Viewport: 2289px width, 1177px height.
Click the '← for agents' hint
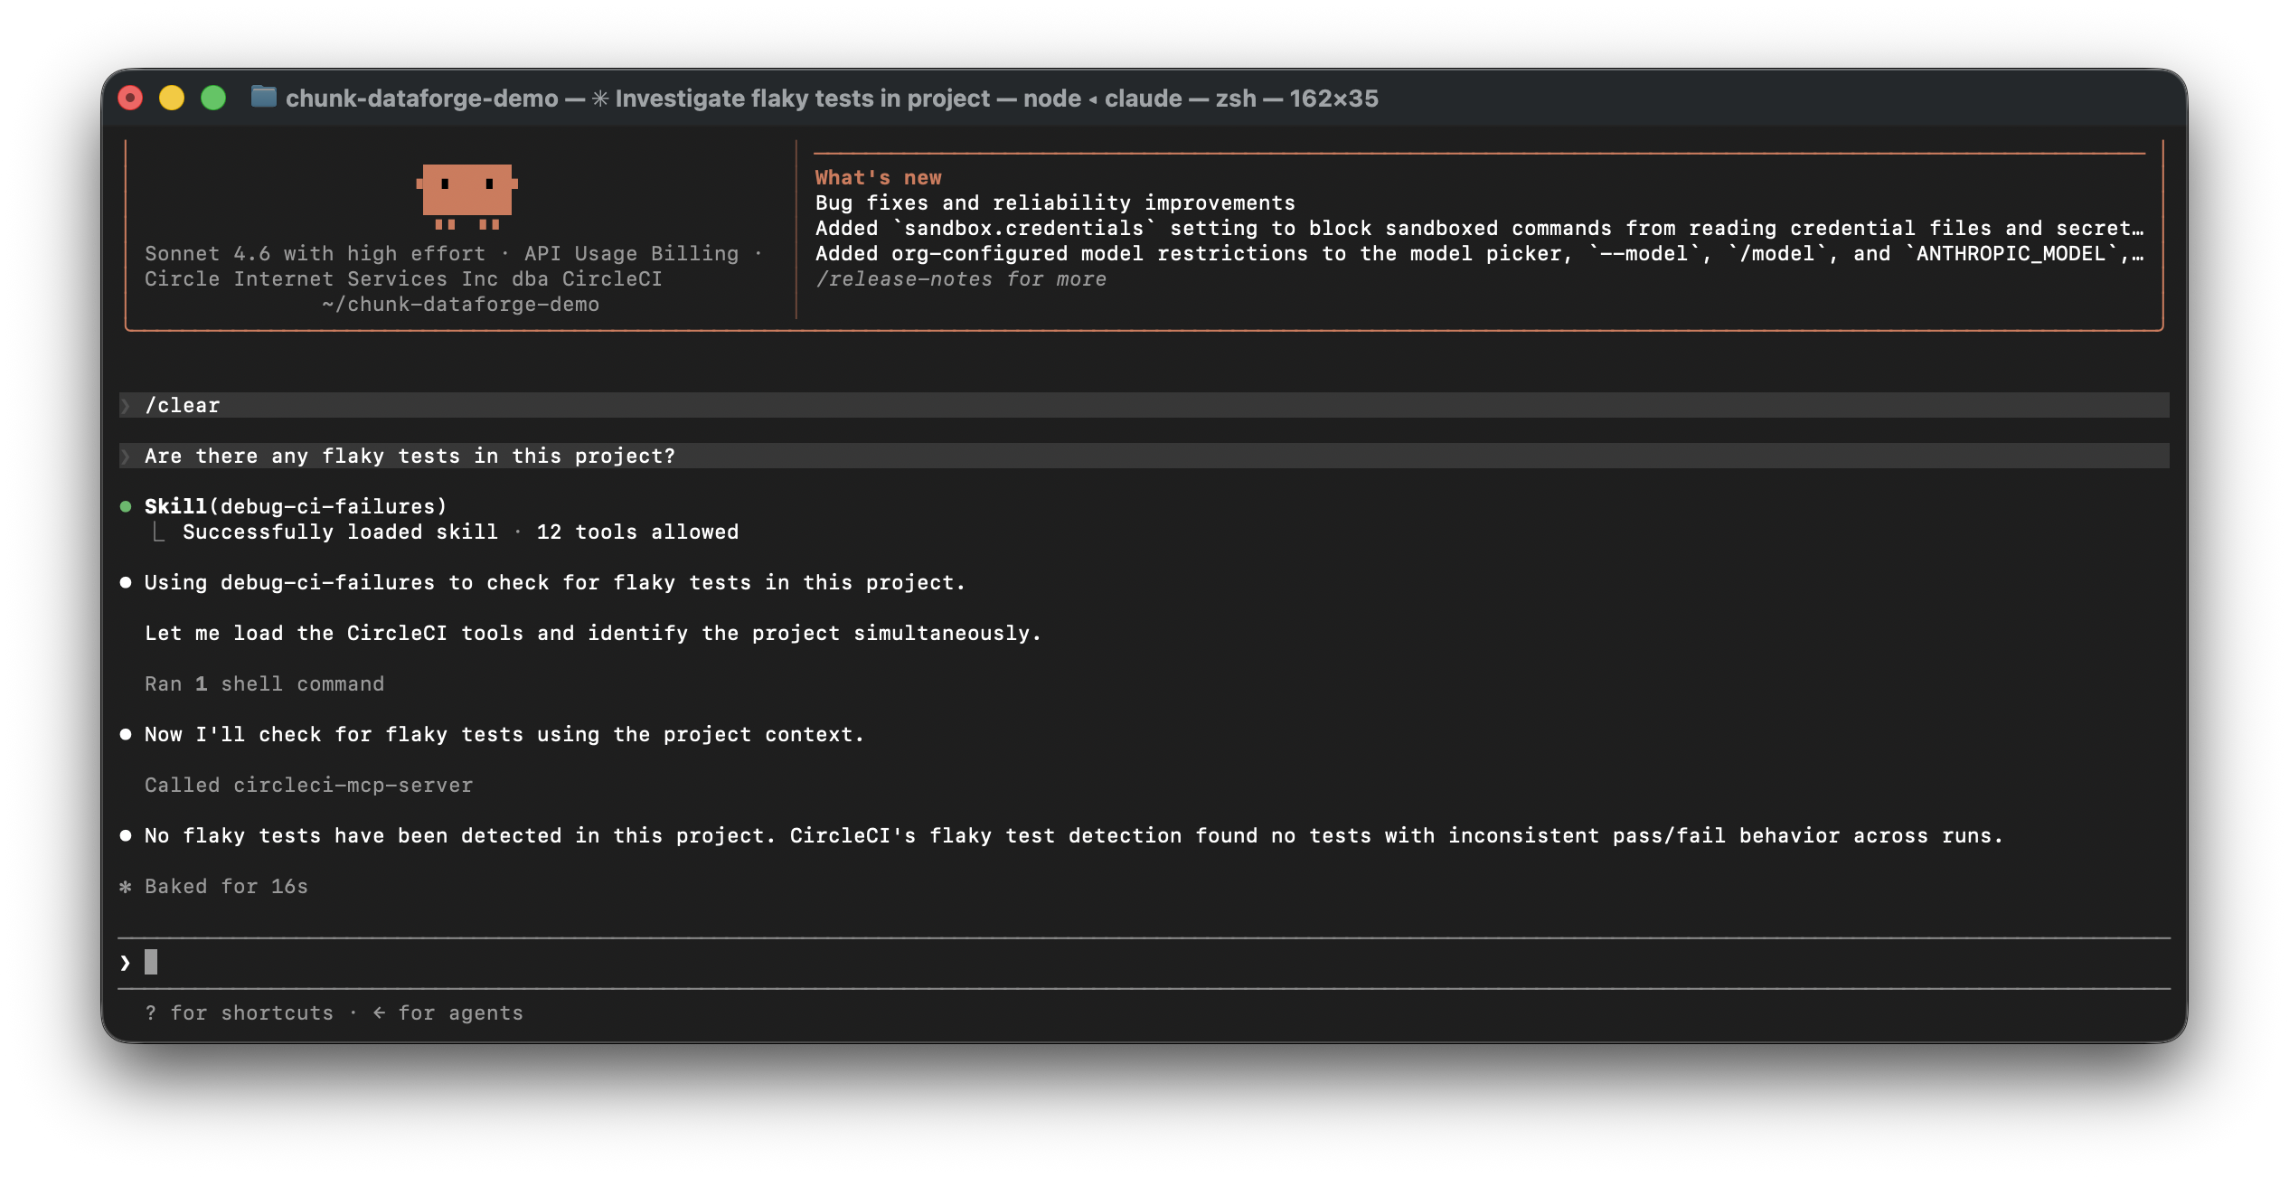point(447,1013)
